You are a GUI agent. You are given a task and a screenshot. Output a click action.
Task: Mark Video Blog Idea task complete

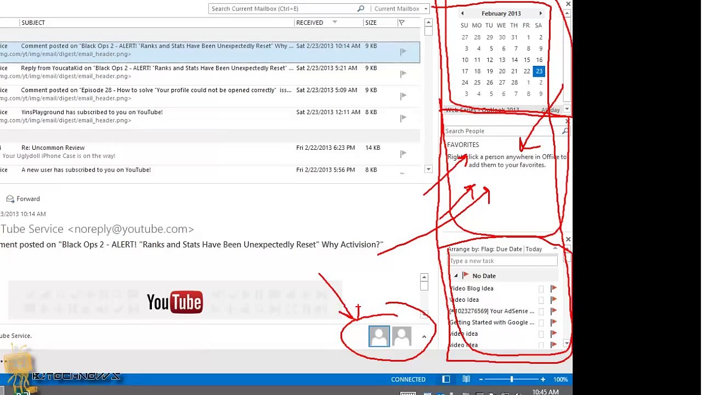pyautogui.click(x=541, y=289)
